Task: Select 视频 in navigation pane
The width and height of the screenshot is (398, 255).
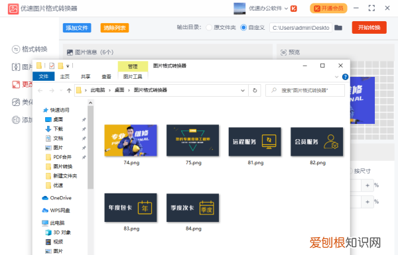Action: (x=54, y=242)
